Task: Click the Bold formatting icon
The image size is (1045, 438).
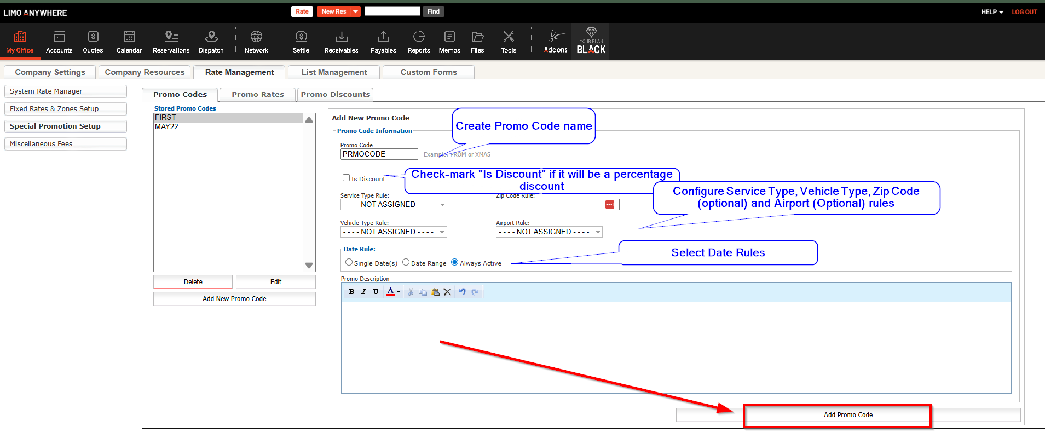Action: (351, 292)
